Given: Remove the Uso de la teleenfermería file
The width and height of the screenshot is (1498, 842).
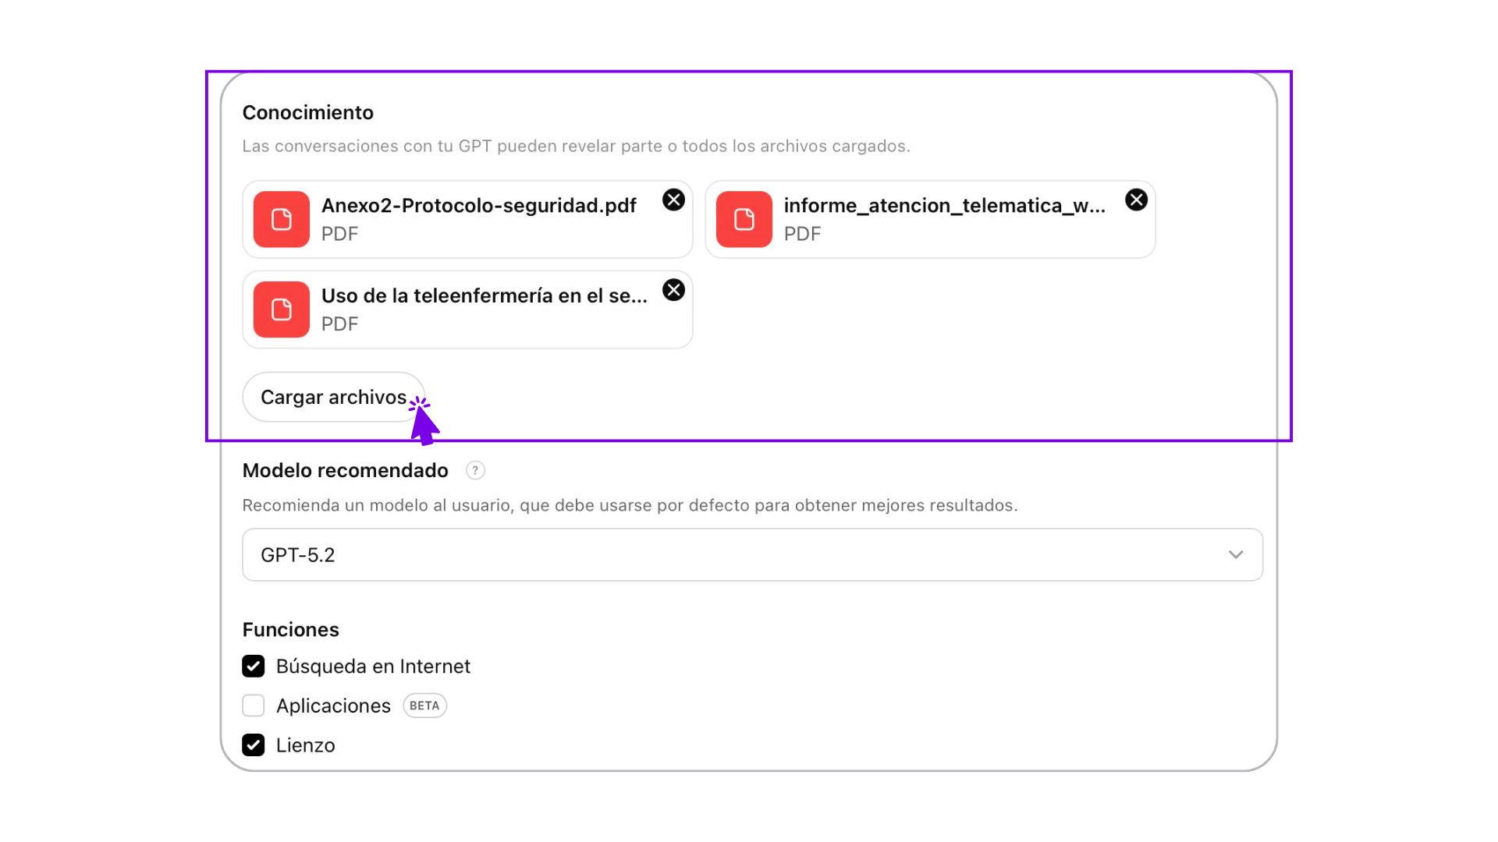Looking at the screenshot, I should pyautogui.click(x=673, y=290).
